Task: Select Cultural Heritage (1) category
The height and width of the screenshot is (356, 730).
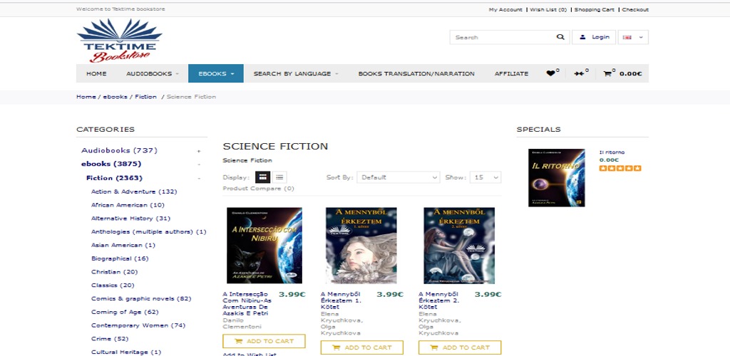Action: click(126, 352)
